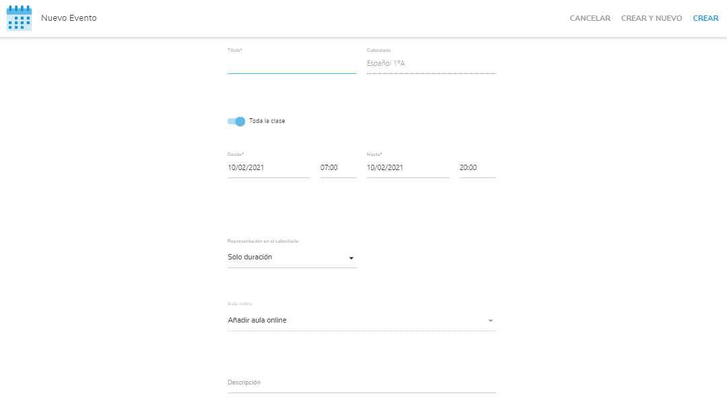The height and width of the screenshot is (408, 727).
Task: Change the Hasta end time 20:00
Action: coord(477,168)
